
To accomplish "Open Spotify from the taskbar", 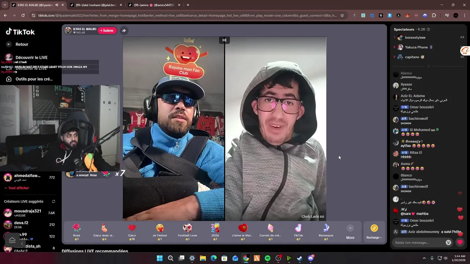I will point(267,258).
